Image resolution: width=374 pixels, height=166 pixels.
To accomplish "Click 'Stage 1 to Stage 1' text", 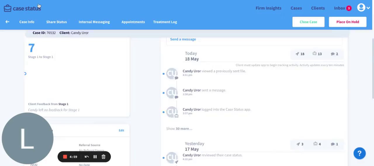I will coord(41,57).
